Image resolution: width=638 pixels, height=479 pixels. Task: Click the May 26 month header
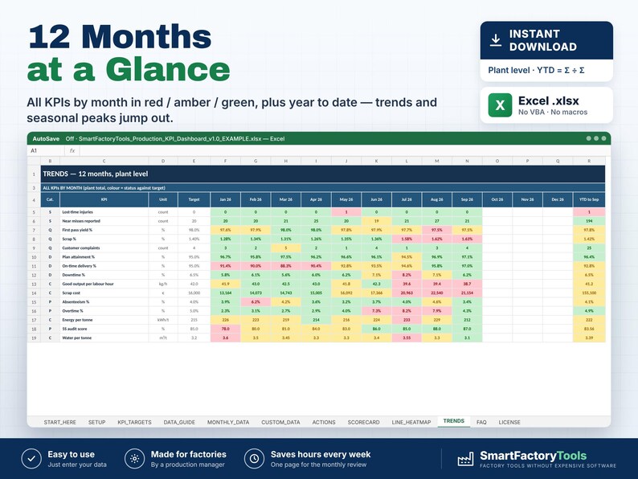tap(346, 199)
